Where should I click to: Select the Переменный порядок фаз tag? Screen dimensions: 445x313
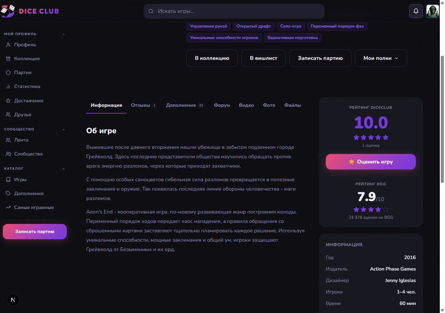337,26
